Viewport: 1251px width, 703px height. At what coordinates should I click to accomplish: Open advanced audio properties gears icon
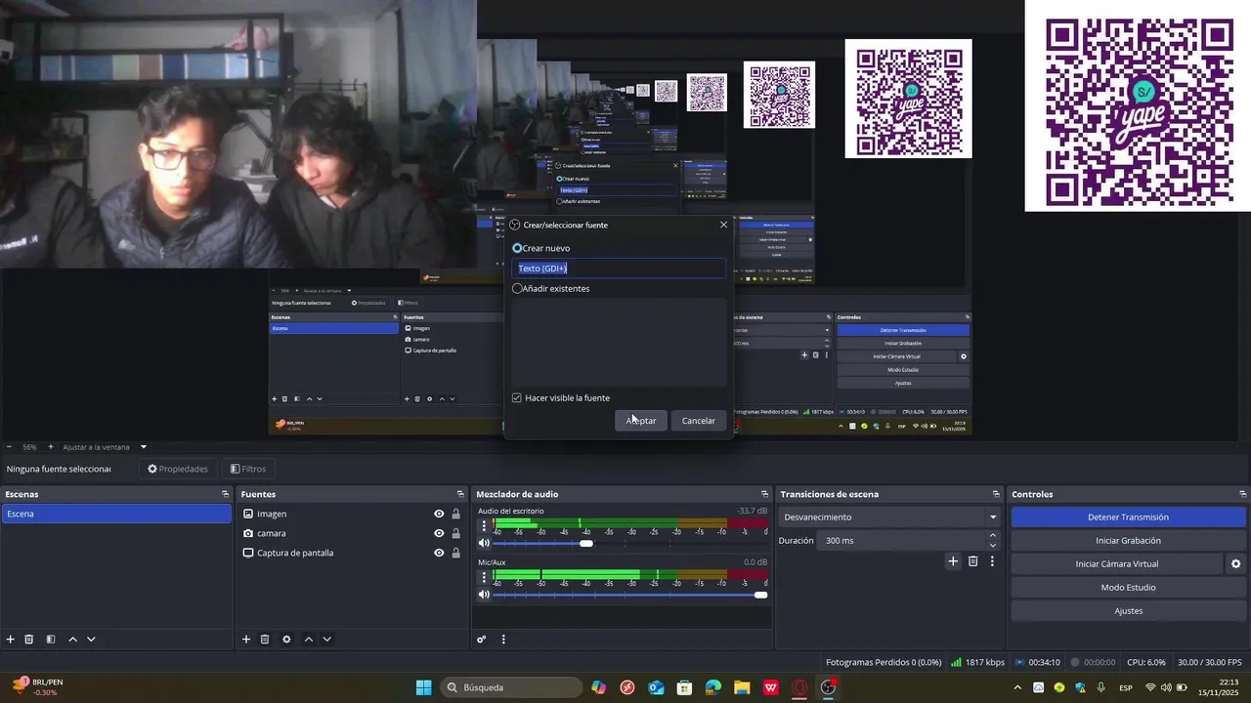tap(482, 640)
